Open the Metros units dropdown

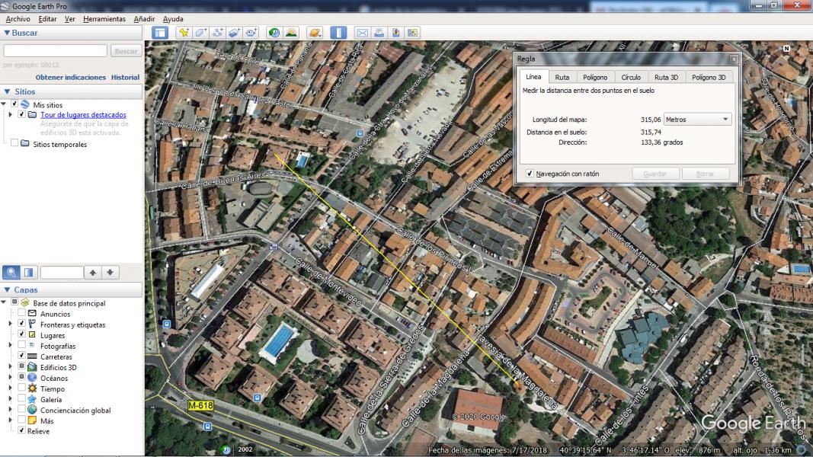pyautogui.click(x=697, y=120)
